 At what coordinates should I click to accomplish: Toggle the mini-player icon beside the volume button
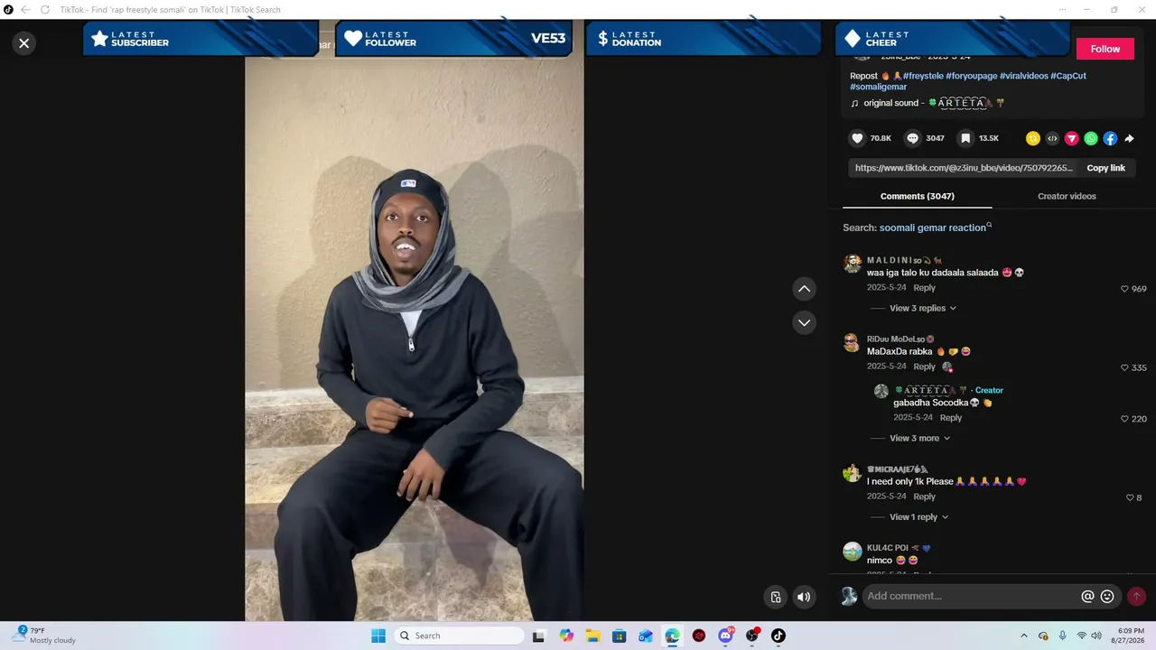tap(776, 597)
